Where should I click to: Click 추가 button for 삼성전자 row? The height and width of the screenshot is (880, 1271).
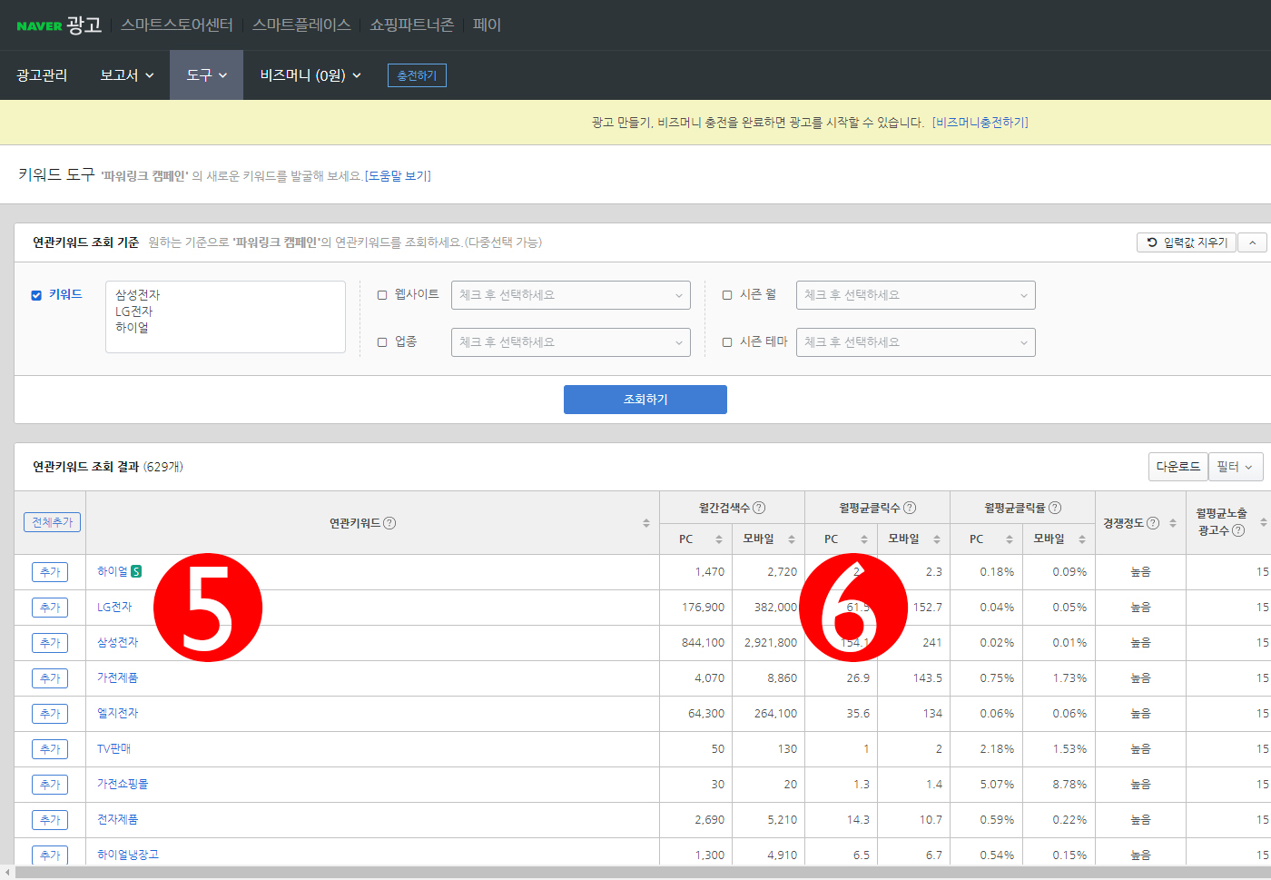[x=50, y=643]
